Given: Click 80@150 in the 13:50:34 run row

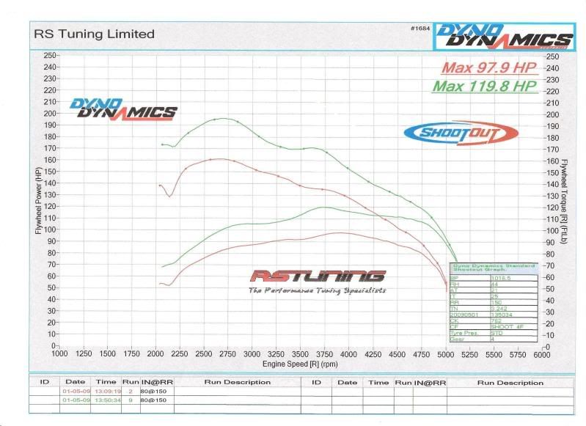Looking at the screenshot, I should 153,400.
